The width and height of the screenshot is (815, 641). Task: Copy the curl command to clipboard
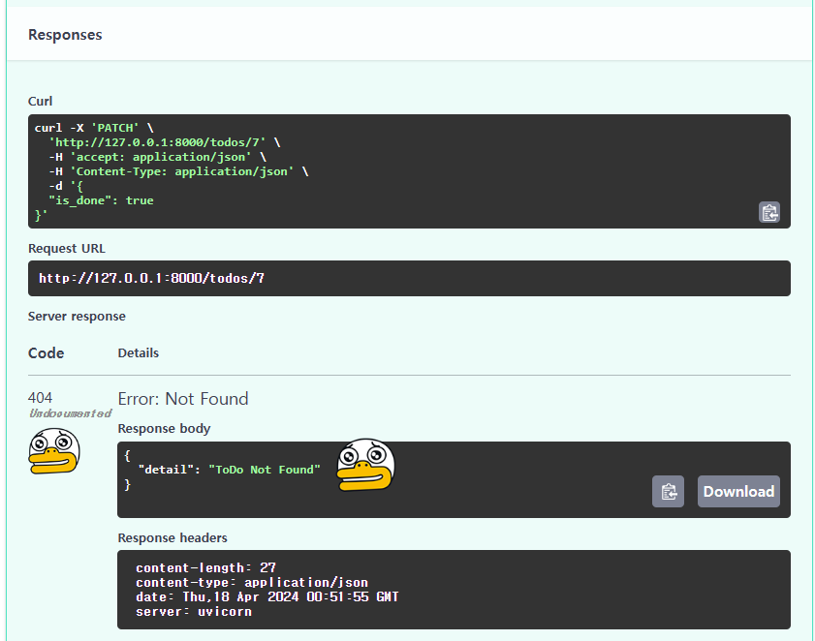pyautogui.click(x=769, y=212)
